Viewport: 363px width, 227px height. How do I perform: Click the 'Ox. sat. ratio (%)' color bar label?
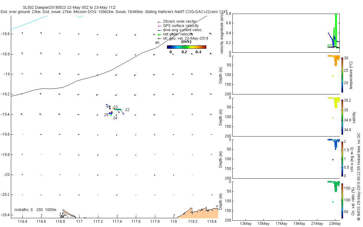[352, 201]
